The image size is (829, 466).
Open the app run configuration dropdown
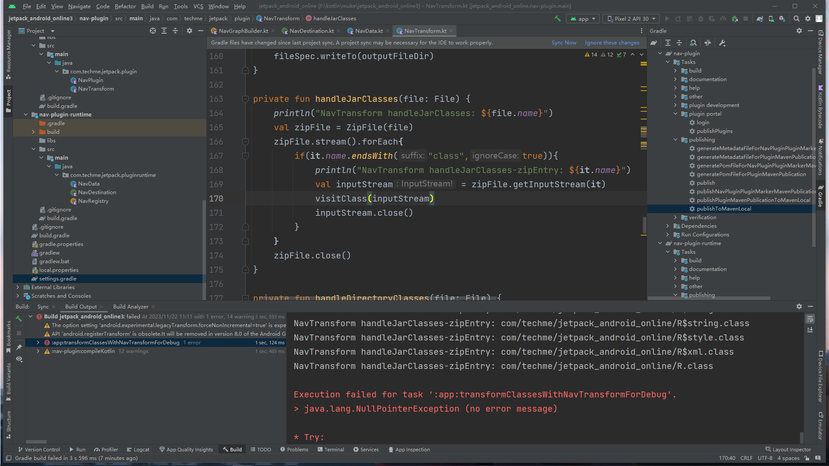(583, 19)
